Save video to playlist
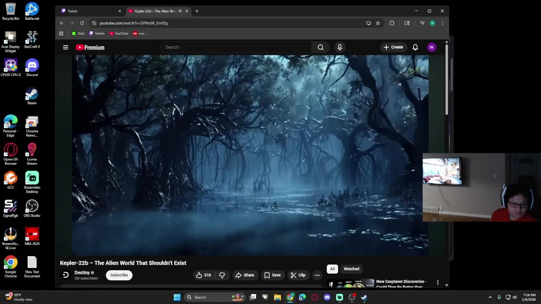The height and width of the screenshot is (304, 541). [272, 275]
